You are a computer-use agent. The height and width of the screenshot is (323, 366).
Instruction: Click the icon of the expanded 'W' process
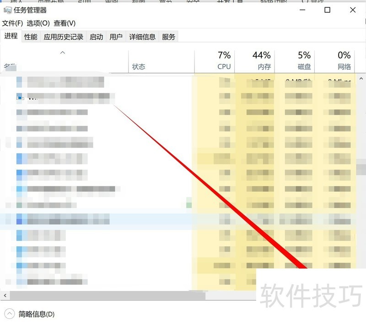click(20, 97)
